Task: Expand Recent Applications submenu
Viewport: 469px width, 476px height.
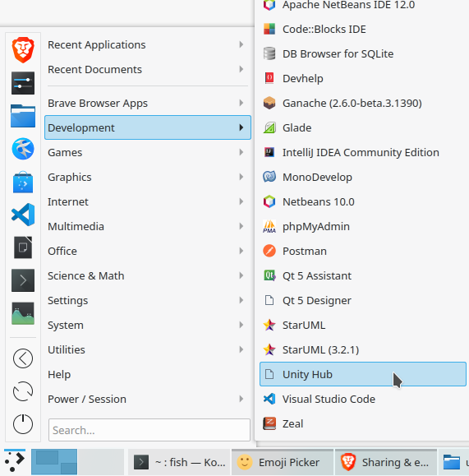Action: (x=148, y=44)
